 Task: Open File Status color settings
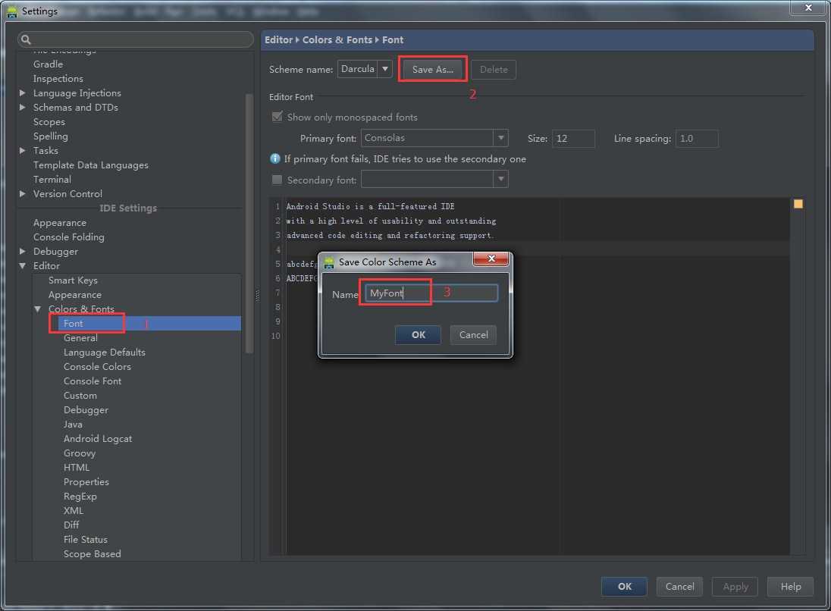click(86, 539)
